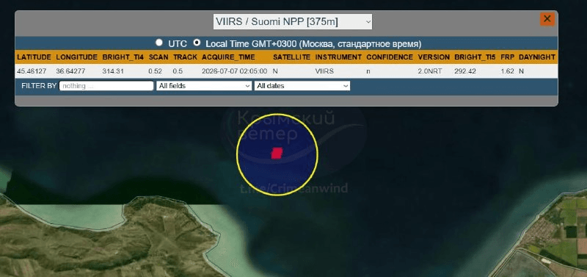Image resolution: width=587 pixels, height=277 pixels.
Task: Sort by BRIGHT_TI5 column header
Action: pyautogui.click(x=475, y=57)
